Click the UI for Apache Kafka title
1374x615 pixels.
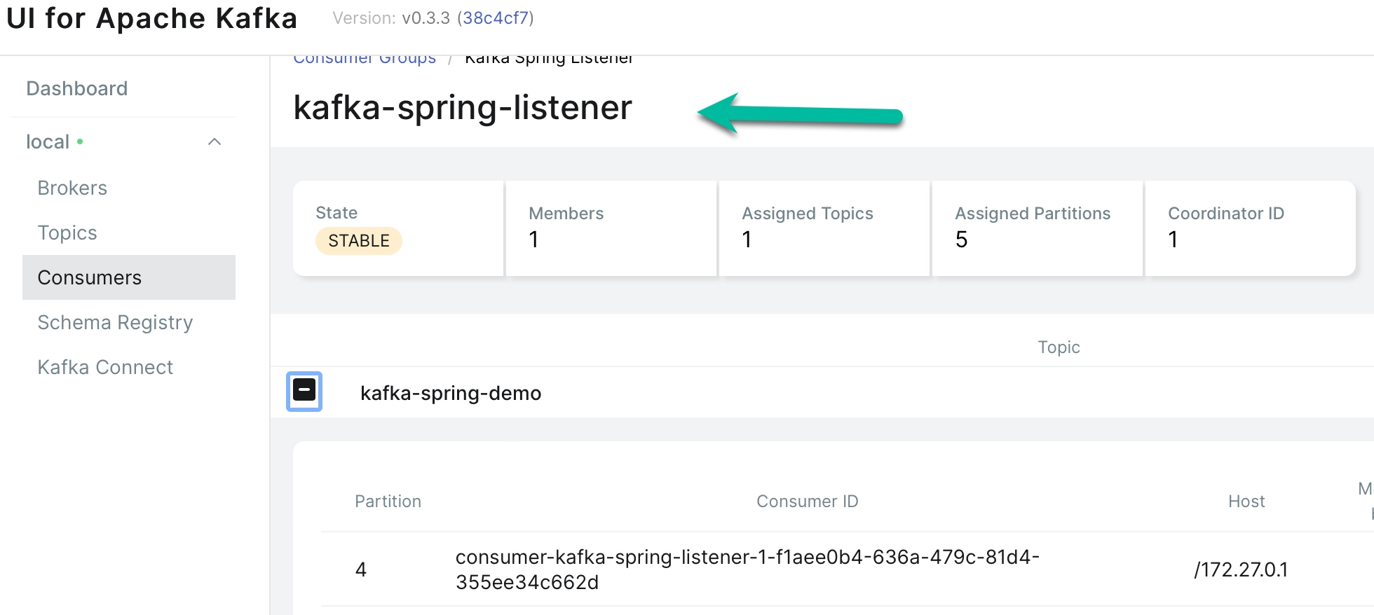(x=151, y=18)
